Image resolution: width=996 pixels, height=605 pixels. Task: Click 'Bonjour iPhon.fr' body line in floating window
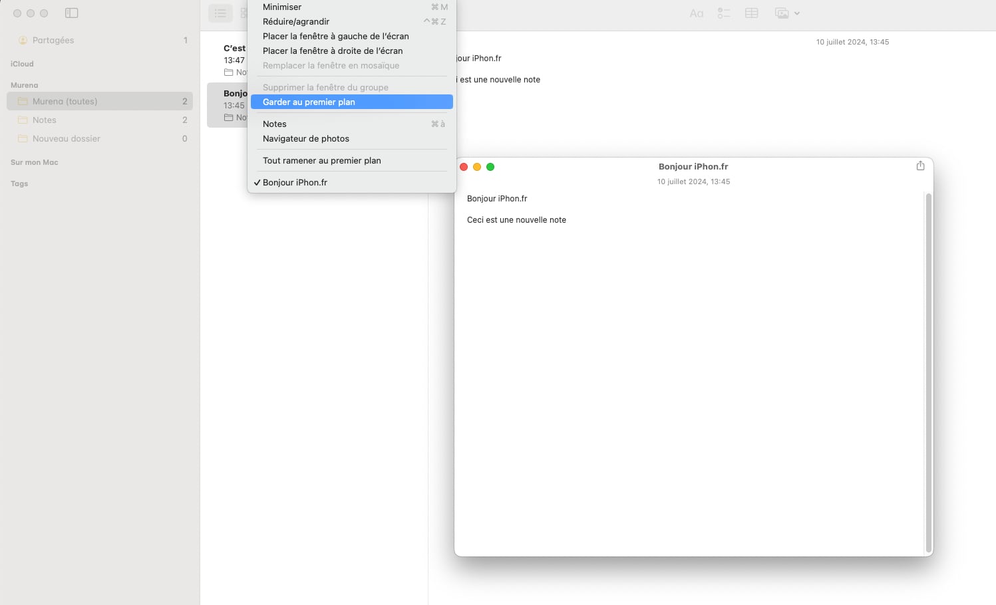click(497, 199)
